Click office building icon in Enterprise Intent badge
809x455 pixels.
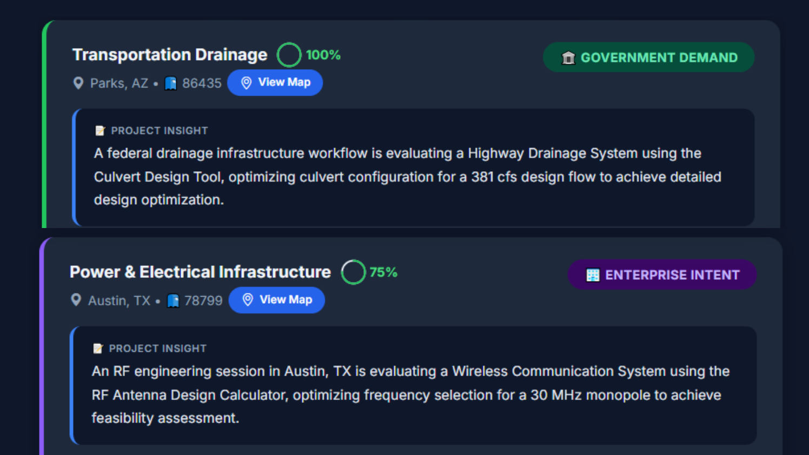tap(593, 275)
